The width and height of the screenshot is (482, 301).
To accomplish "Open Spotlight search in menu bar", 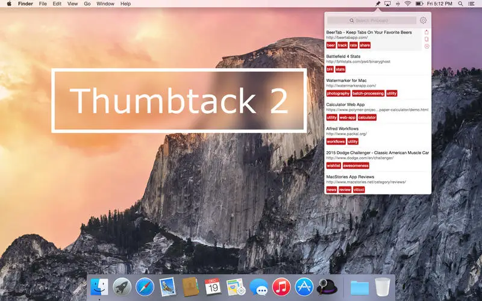I will pyautogui.click(x=460, y=4).
